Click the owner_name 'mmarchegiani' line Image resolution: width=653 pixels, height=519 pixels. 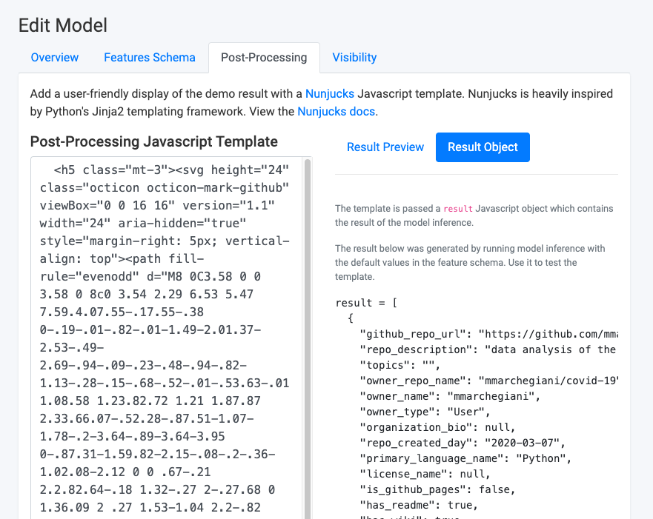coord(450,396)
